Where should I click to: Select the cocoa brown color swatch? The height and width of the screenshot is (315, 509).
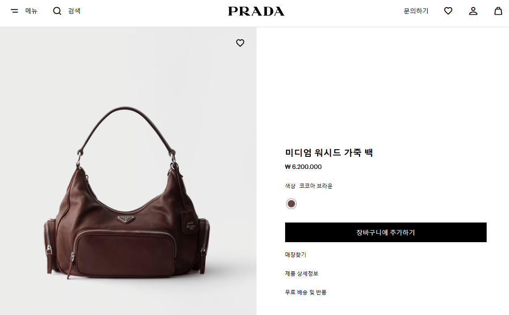pos(291,204)
